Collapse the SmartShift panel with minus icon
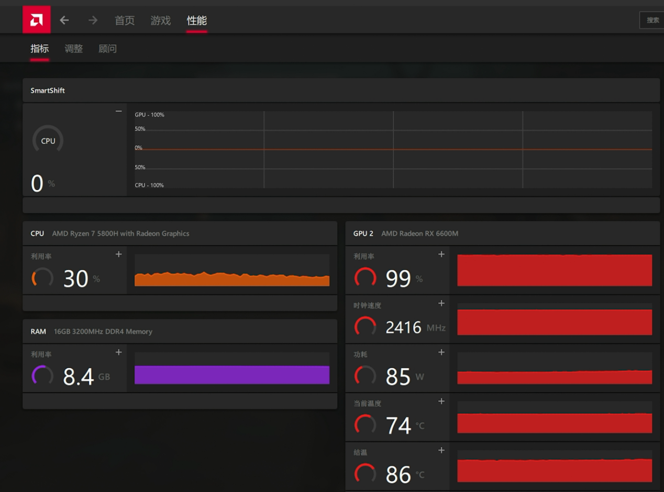 click(x=119, y=111)
